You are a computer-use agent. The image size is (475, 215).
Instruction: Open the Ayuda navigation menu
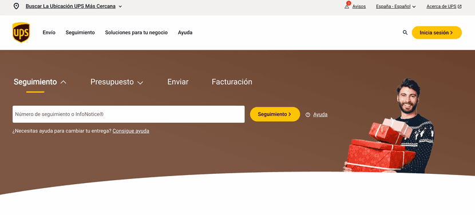[185, 33]
